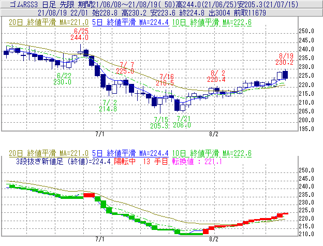Select lower chart 20日 終値平滑 MA=221.0 legend
Image resolution: width=323 pixels, height=246 pixels.
point(49,153)
